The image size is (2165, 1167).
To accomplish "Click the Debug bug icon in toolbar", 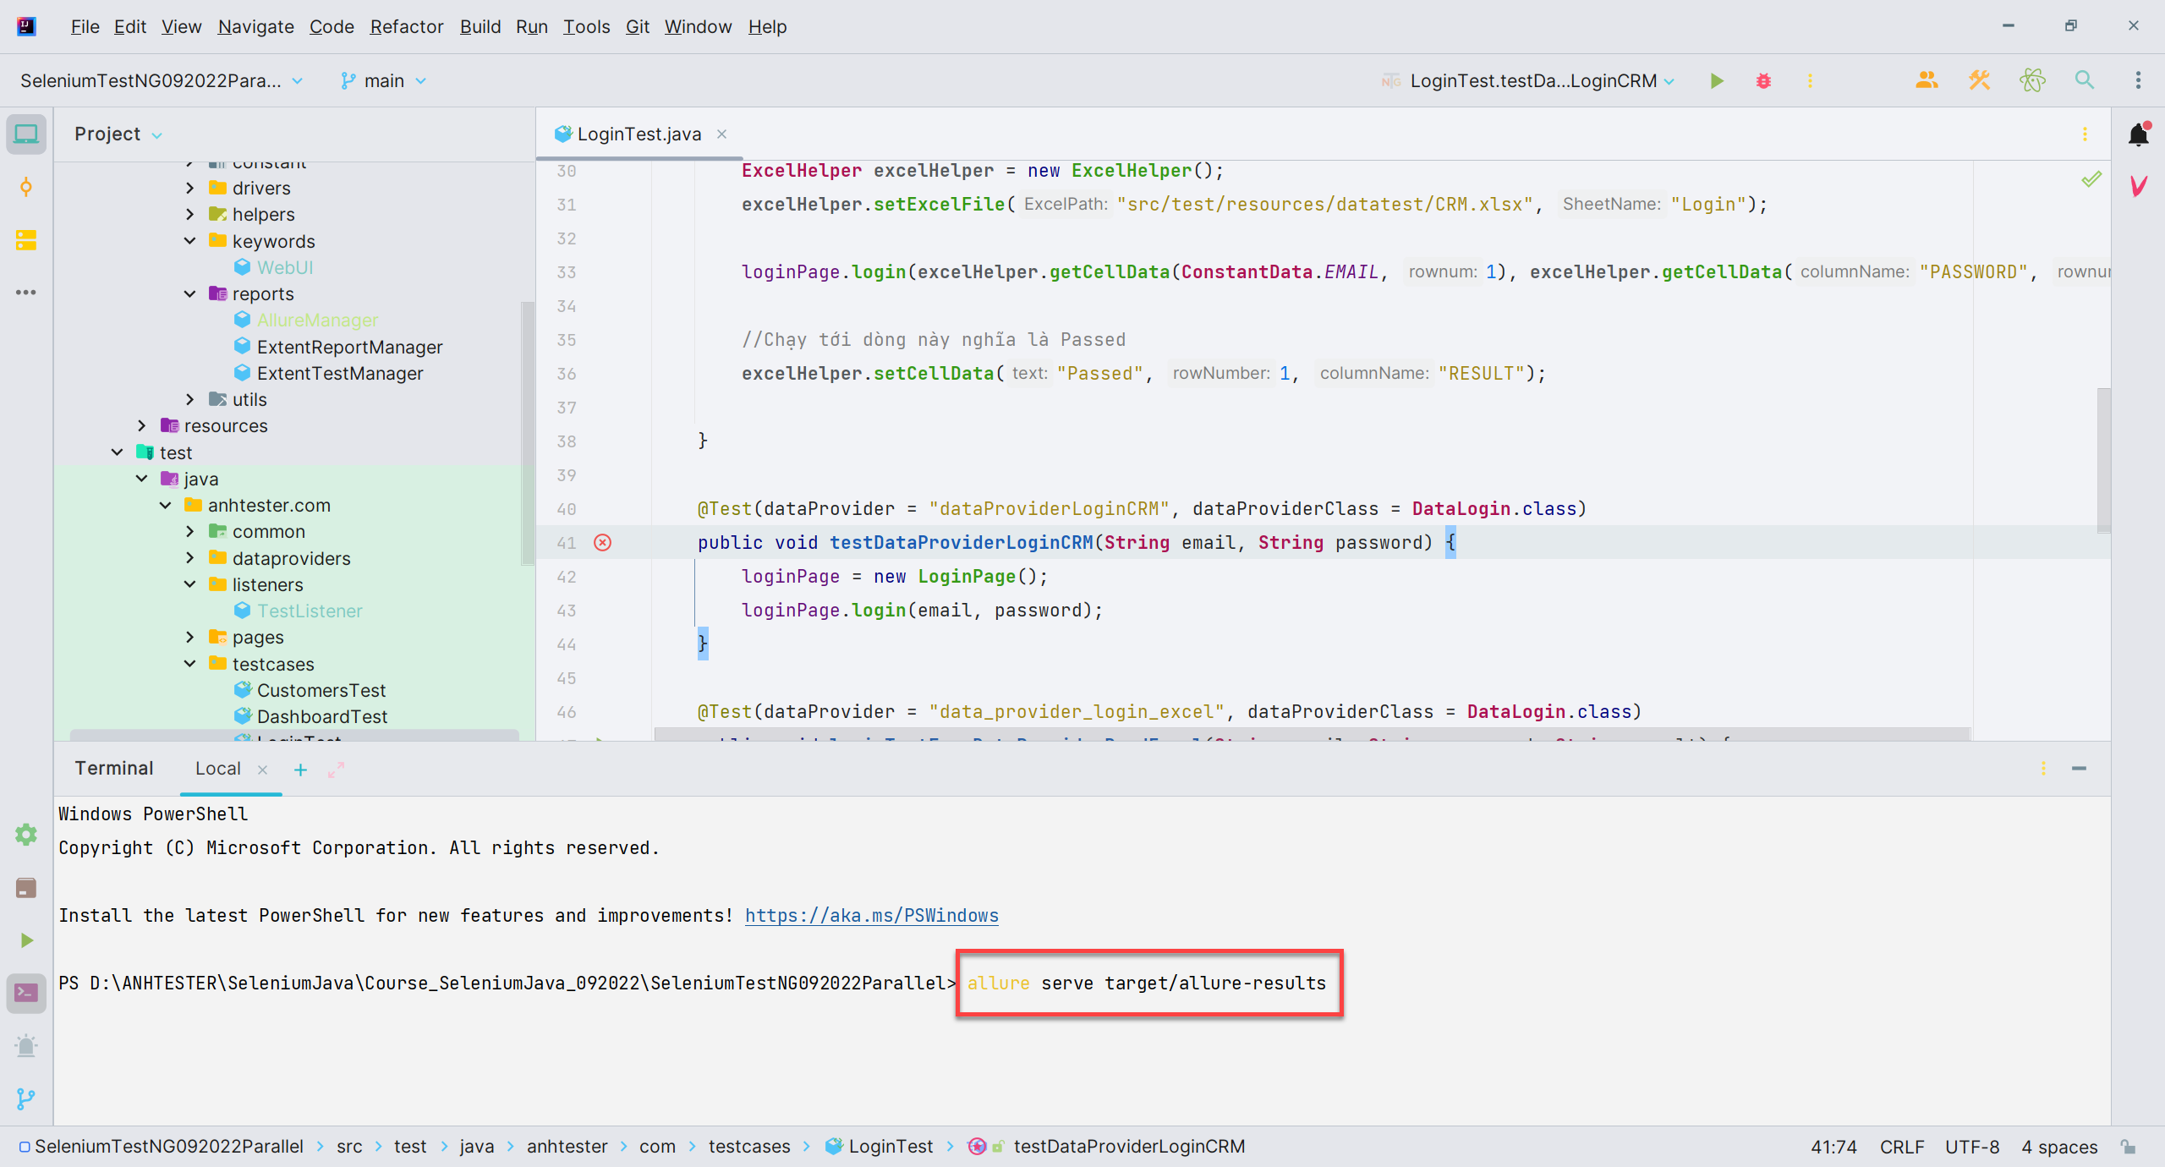I will pos(1763,80).
